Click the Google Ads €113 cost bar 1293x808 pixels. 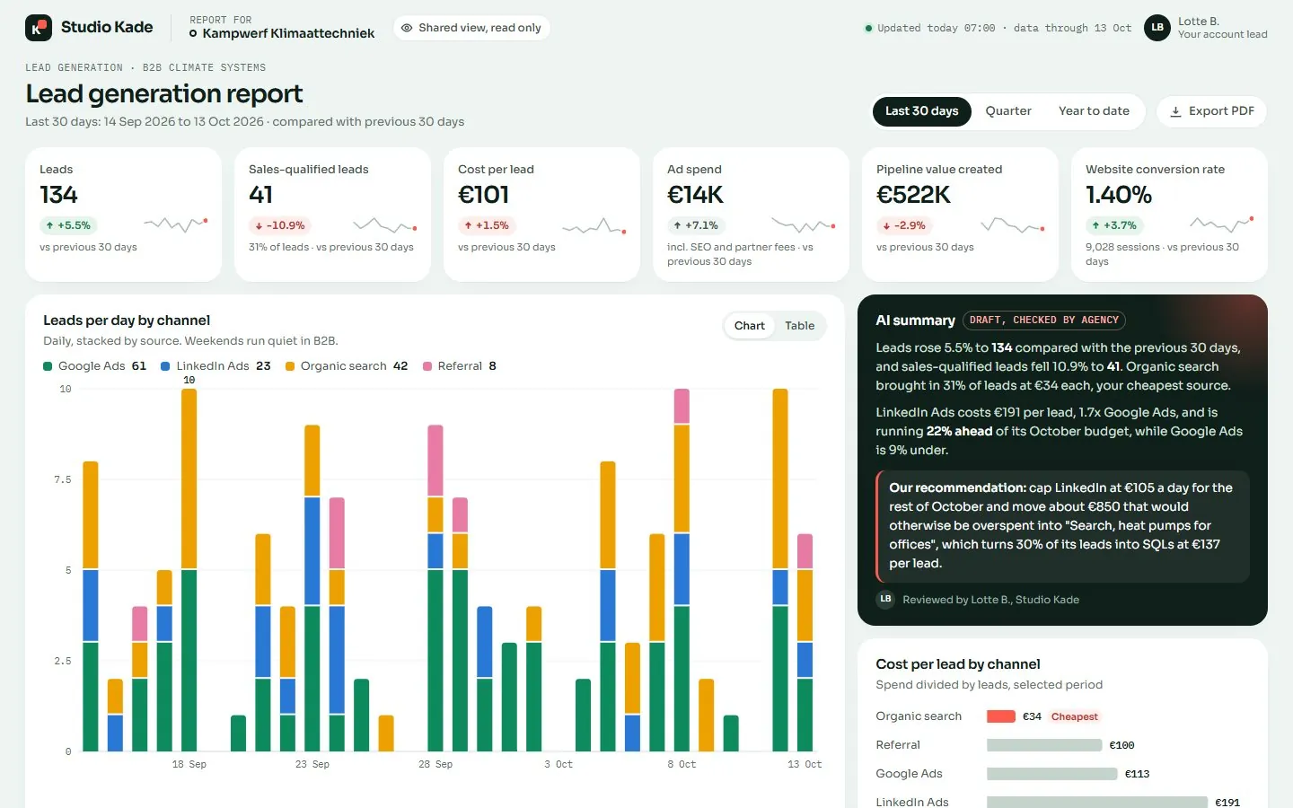pyautogui.click(x=1052, y=774)
